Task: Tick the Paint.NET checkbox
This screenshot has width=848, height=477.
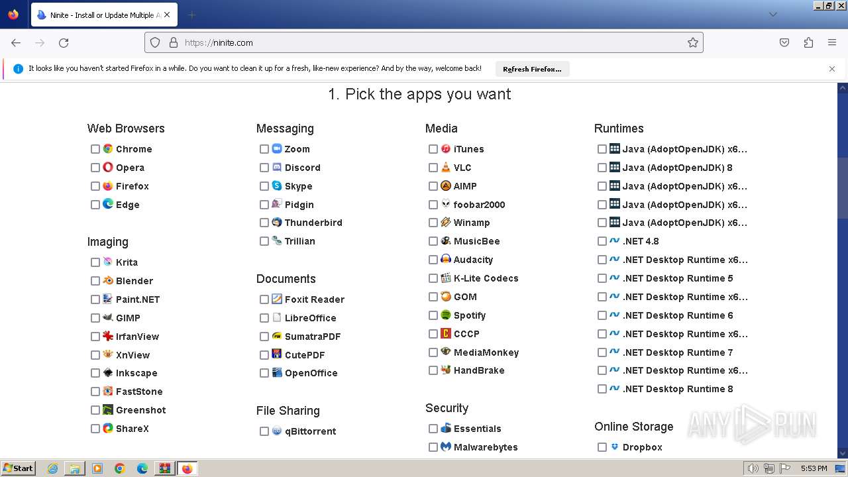Action: point(95,299)
